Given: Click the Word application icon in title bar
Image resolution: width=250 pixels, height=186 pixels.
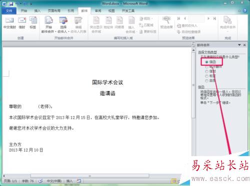Looking at the screenshot, I should (4, 3).
